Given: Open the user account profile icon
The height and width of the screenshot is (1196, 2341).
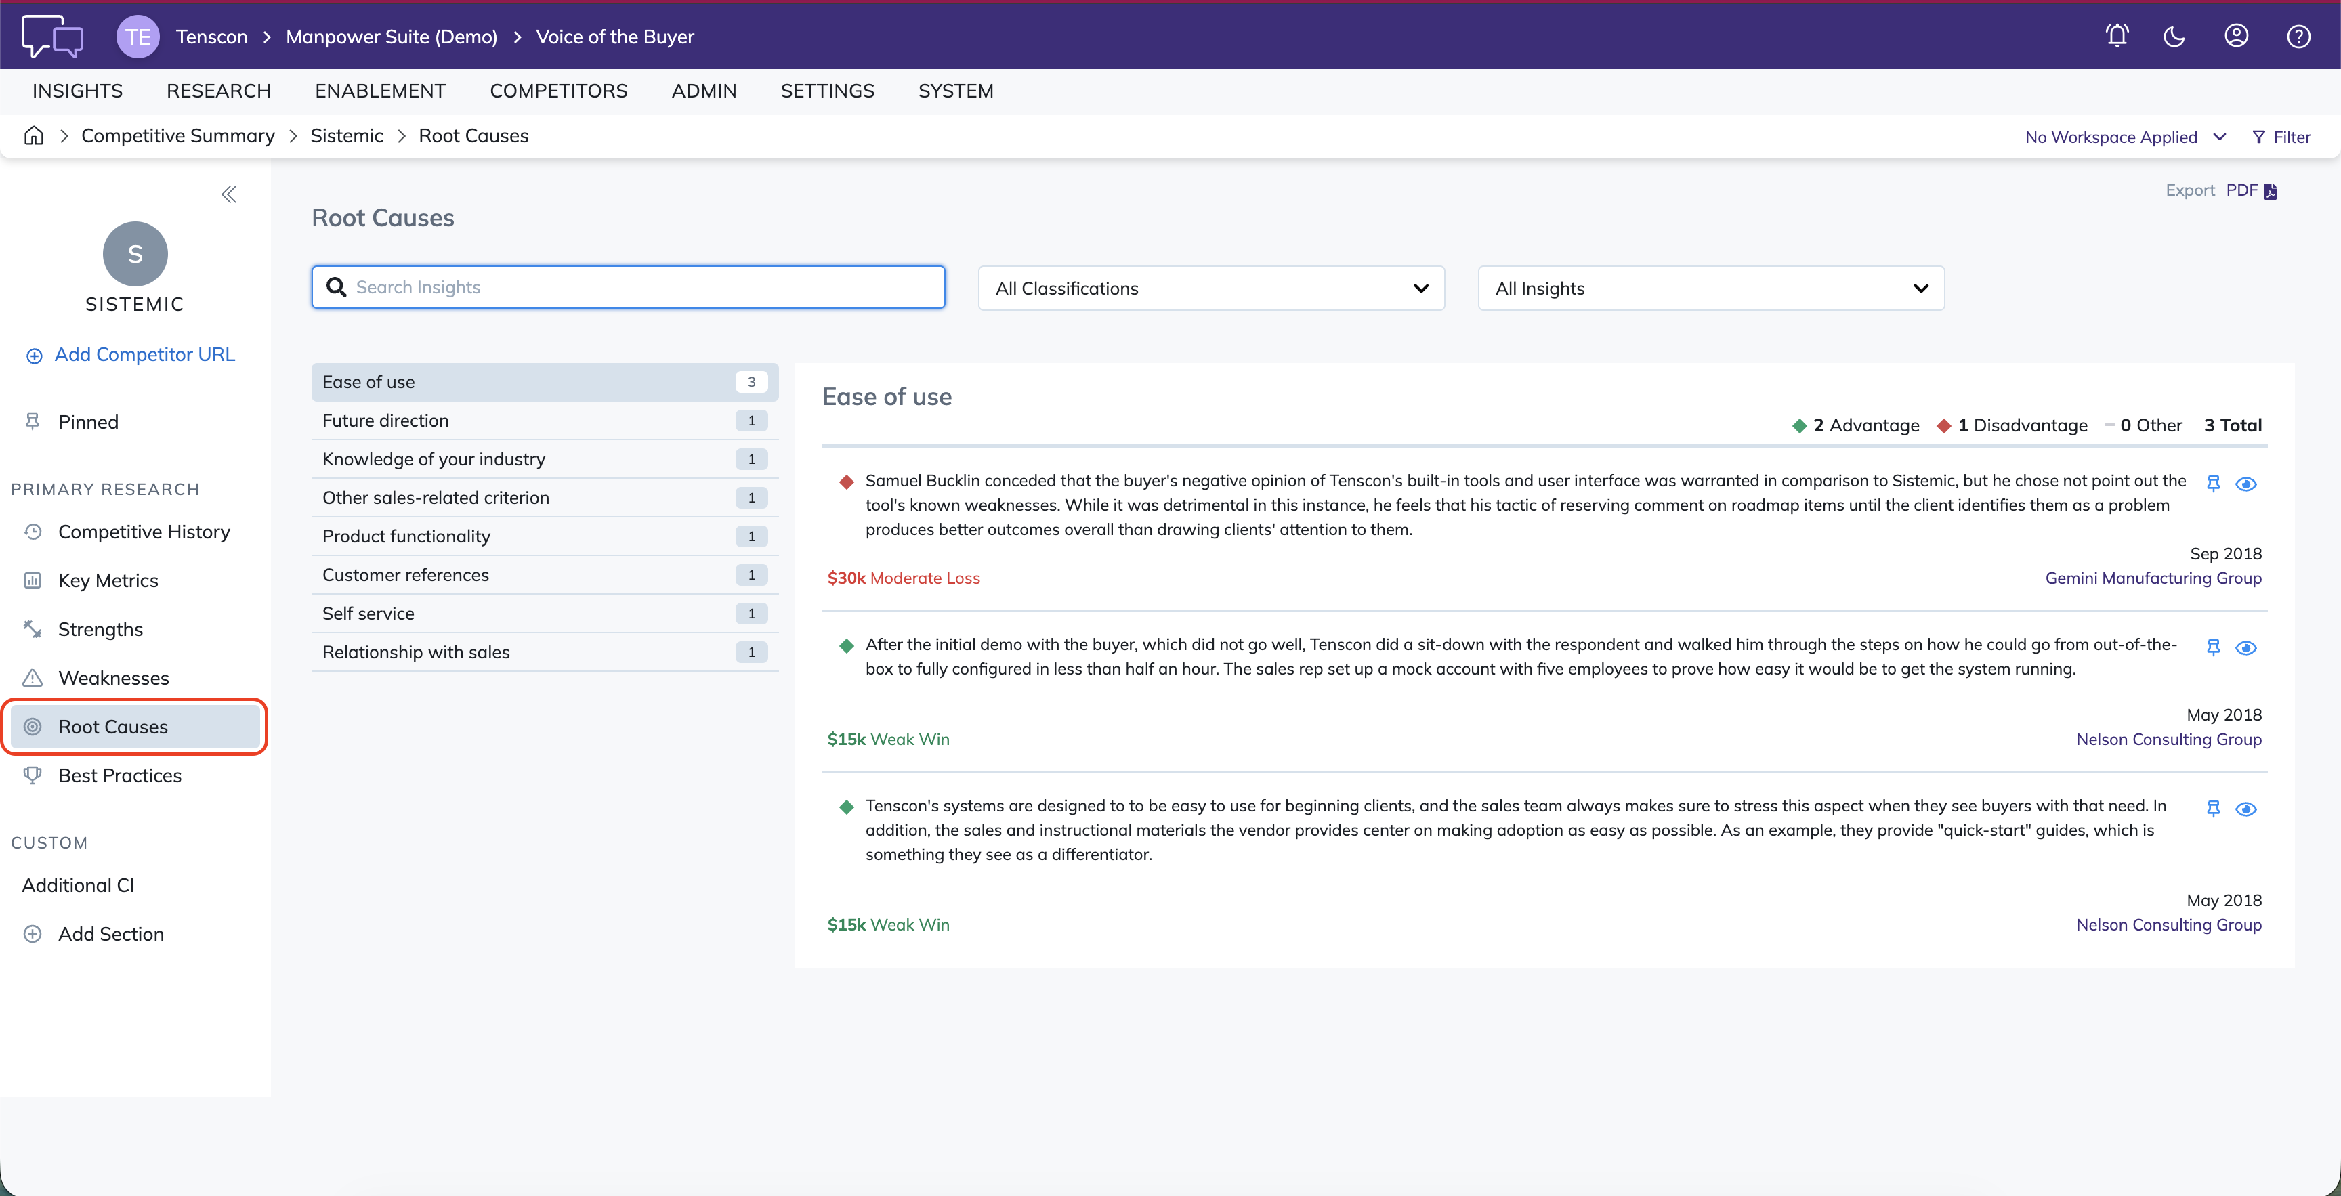Looking at the screenshot, I should click(2235, 37).
